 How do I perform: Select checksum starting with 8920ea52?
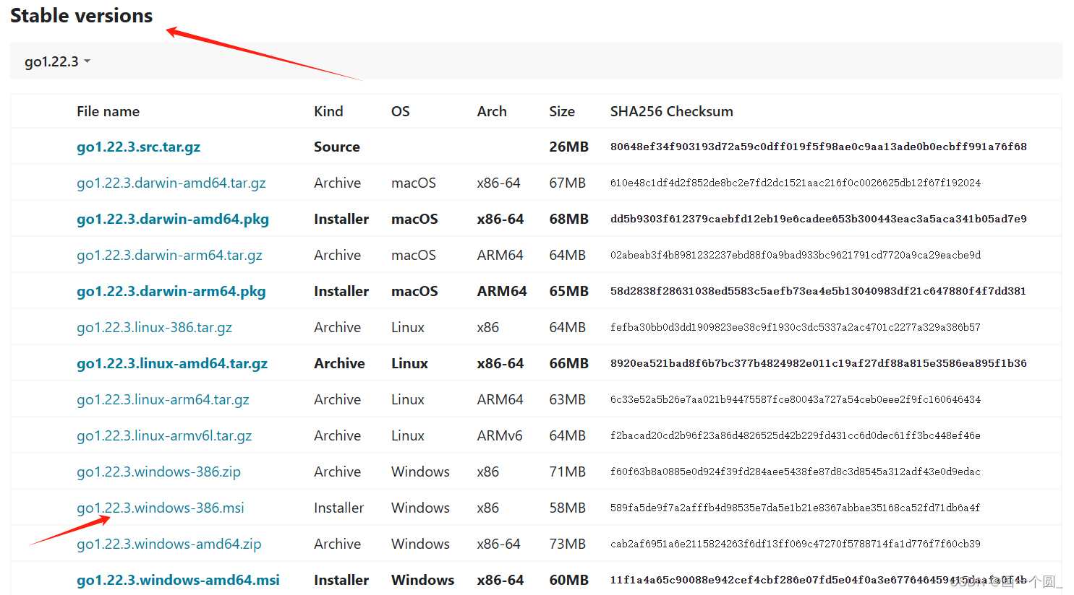click(x=818, y=363)
